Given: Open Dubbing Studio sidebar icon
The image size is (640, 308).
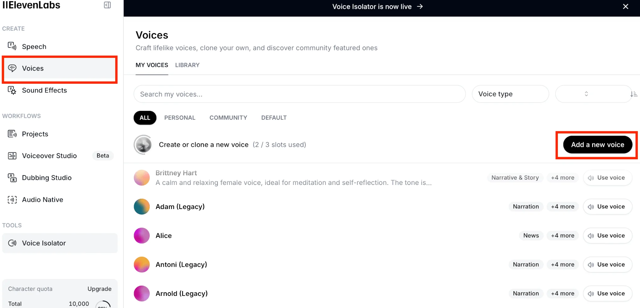Looking at the screenshot, I should [x=12, y=178].
